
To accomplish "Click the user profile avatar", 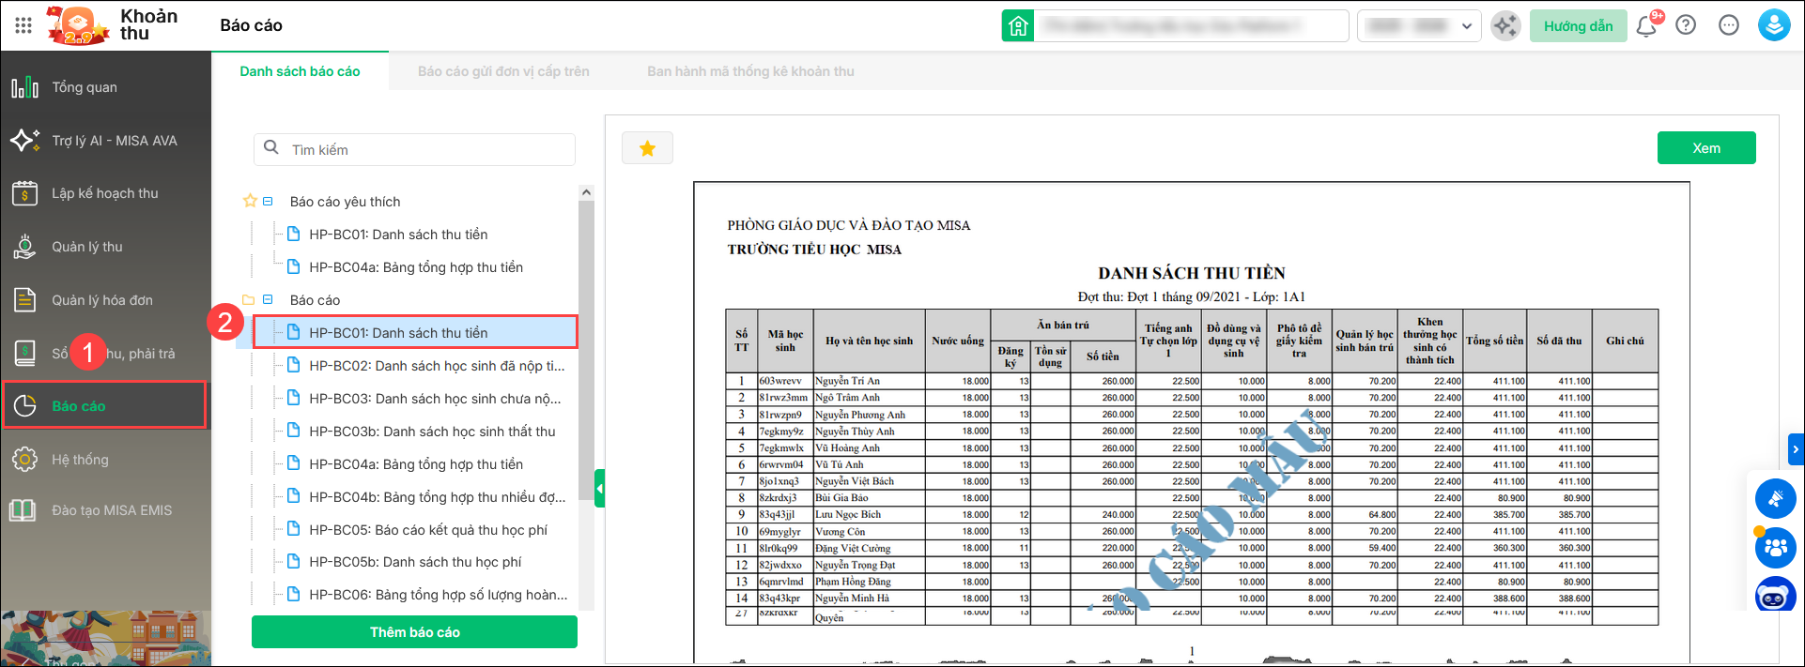I will coord(1773,25).
